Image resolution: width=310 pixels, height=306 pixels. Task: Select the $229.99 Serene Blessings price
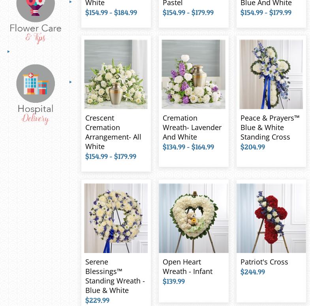coord(97,300)
